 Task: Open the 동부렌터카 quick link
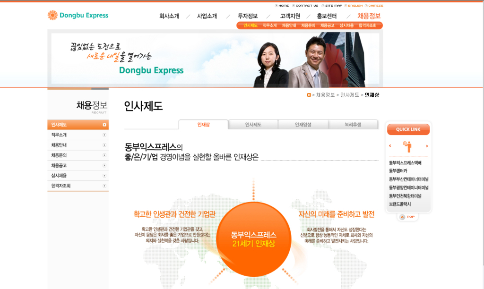[398, 170]
